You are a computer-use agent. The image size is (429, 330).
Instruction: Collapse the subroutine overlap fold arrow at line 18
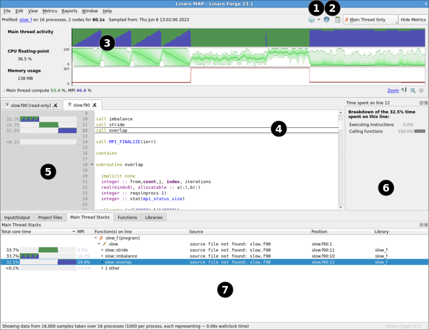92,165
